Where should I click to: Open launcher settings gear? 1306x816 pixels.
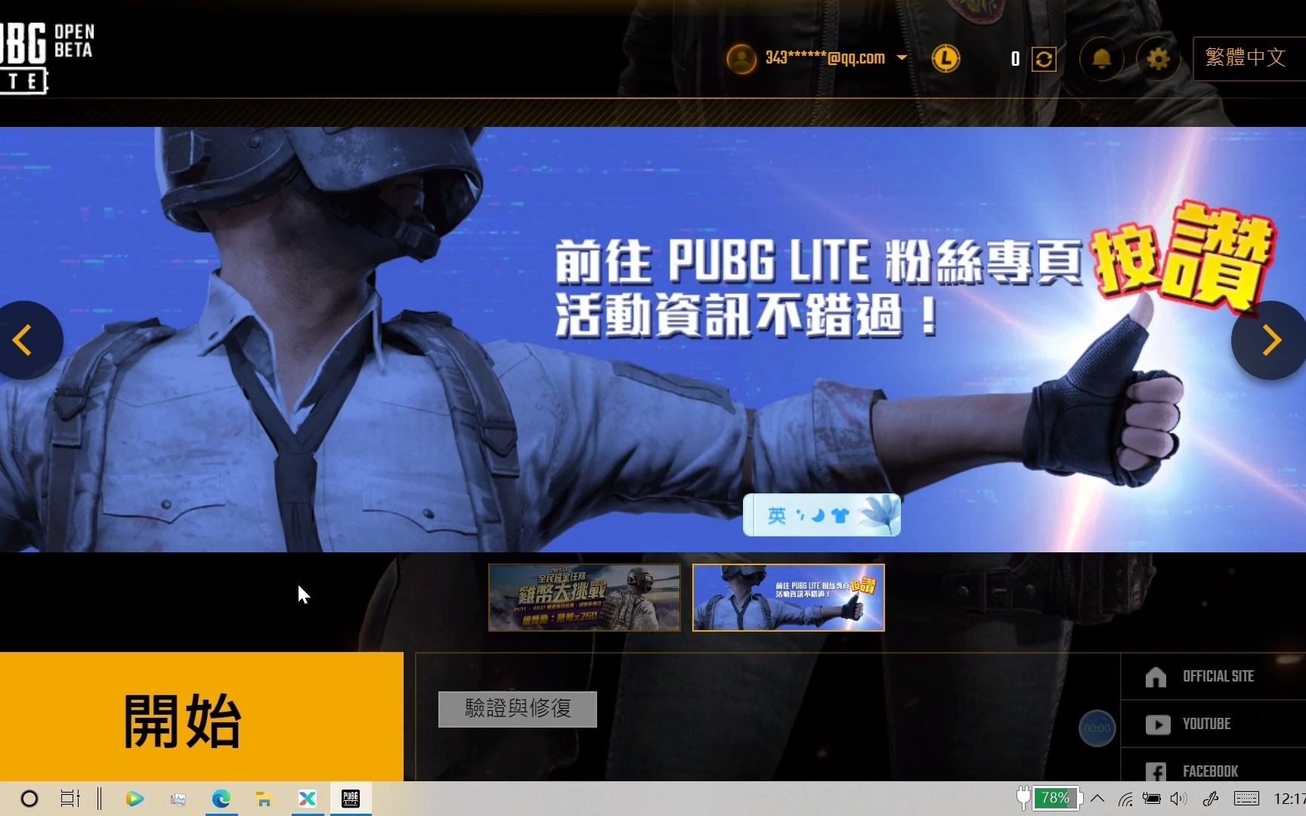[x=1158, y=58]
